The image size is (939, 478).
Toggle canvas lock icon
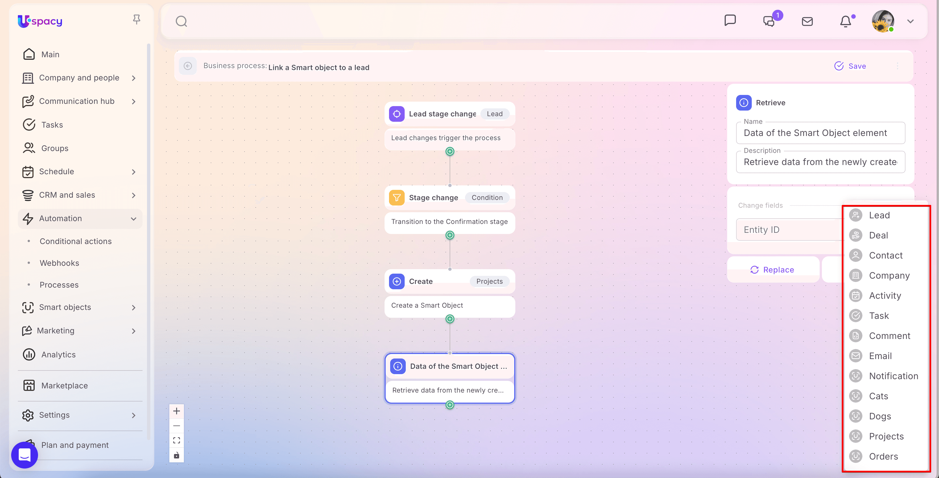[176, 455]
